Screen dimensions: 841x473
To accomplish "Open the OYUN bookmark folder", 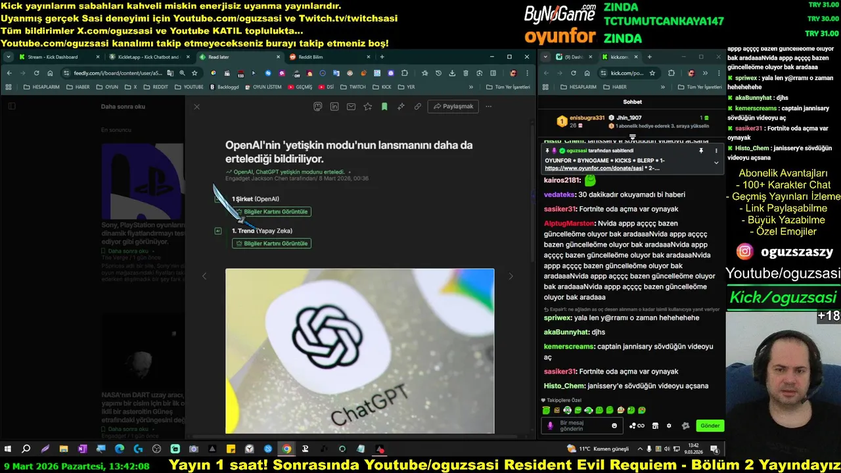I will click(x=107, y=87).
